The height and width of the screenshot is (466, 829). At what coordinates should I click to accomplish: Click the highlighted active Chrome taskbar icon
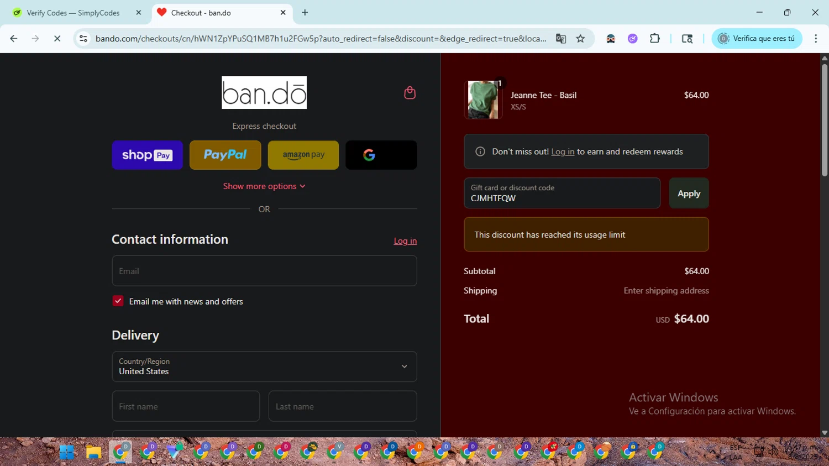click(120, 452)
